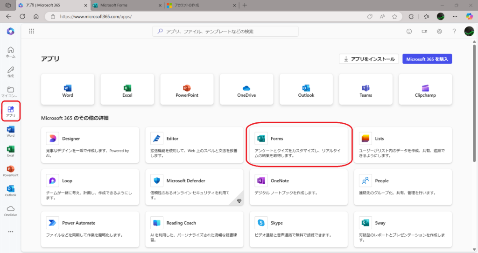Screen dimensions: 478x253
Task: Click the shopping tag icon in address bar
Action: pos(370,17)
